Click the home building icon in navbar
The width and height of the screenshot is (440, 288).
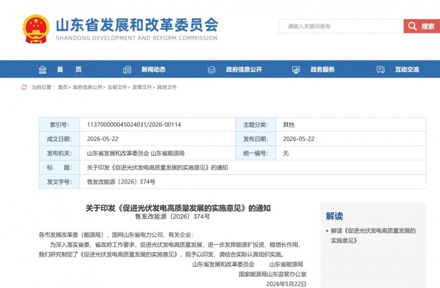tap(42, 70)
